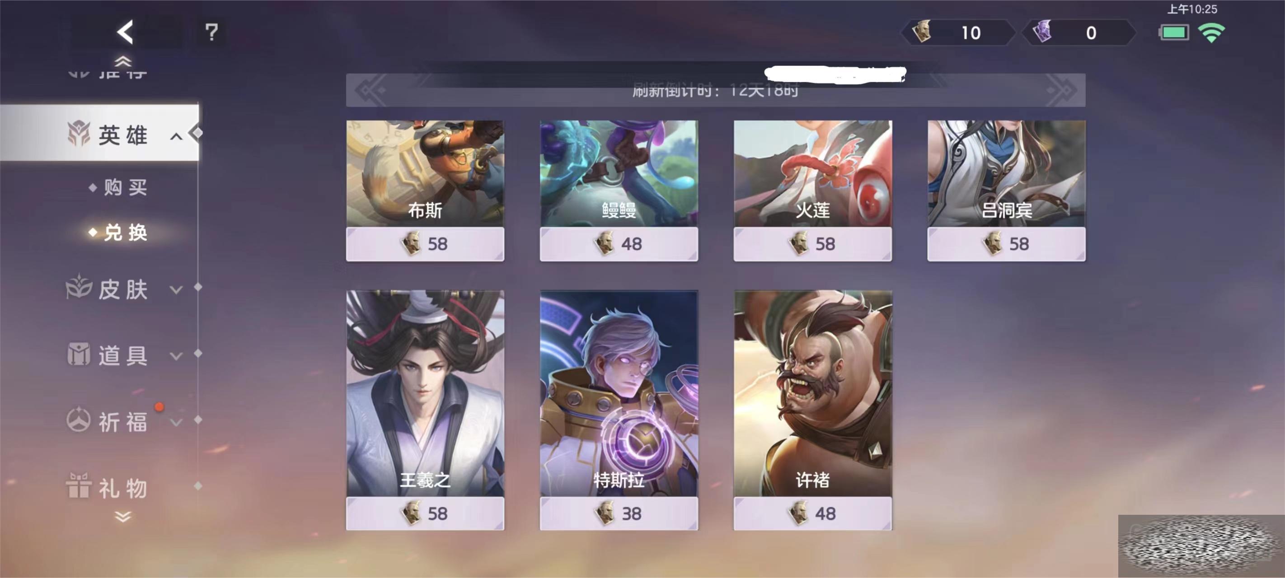Exchange 特斯拉 for 38 tokens
Viewport: 1285px width, 578px height.
pyautogui.click(x=619, y=513)
